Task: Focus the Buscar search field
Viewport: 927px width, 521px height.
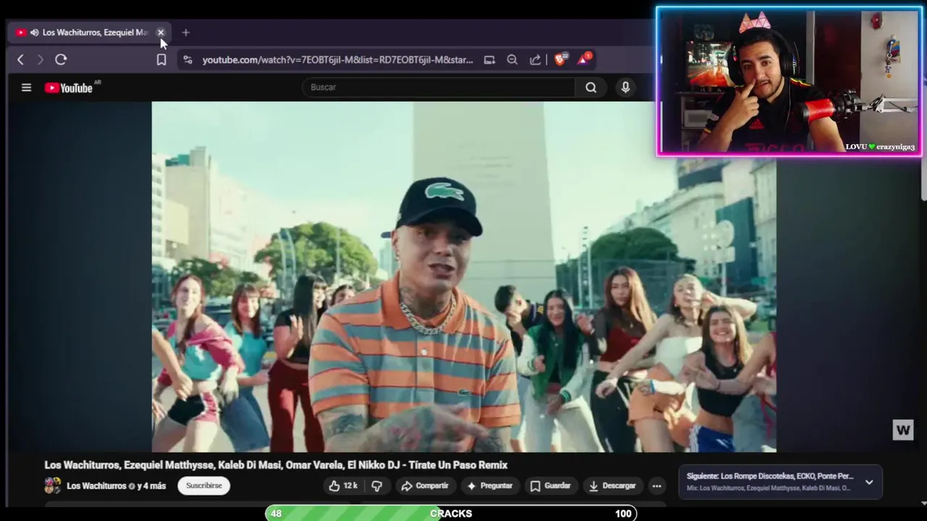Action: tap(440, 88)
